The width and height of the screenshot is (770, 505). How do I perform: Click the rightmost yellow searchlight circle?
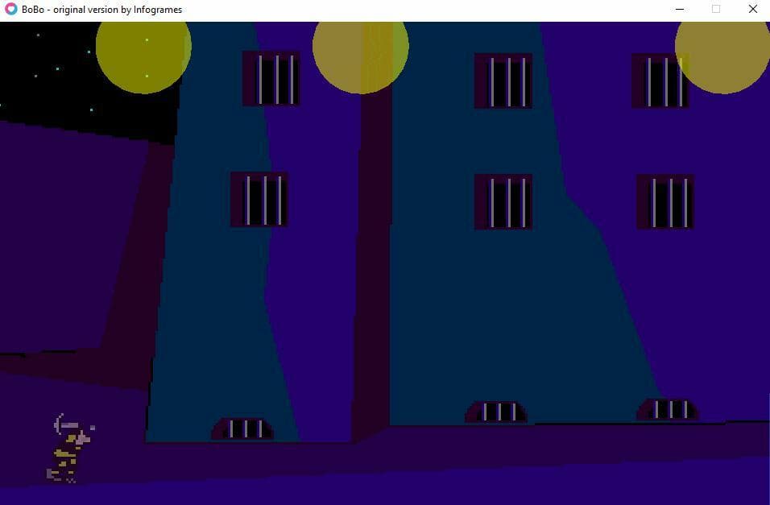tap(723, 50)
